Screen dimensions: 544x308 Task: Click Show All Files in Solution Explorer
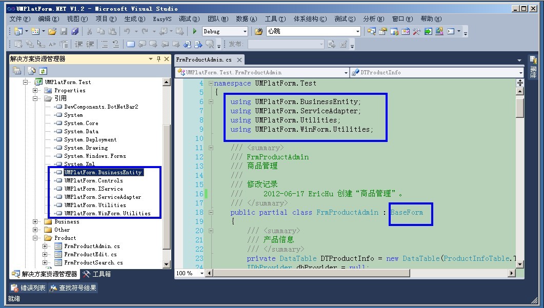[x=32, y=71]
